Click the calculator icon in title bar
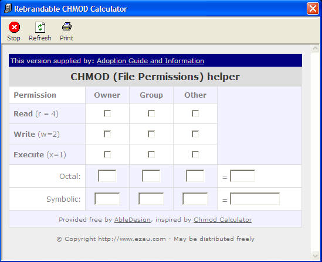The height and width of the screenshot is (262, 322). (x=8, y=9)
